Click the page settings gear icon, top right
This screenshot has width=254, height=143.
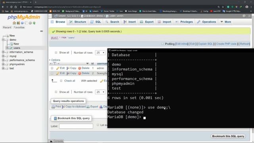click(244, 16)
